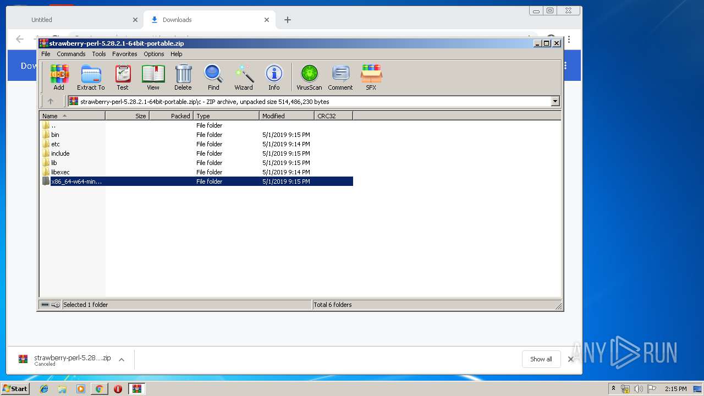Image resolution: width=704 pixels, height=396 pixels.
Task: Switch to the Downloads browser tab
Action: tap(209, 20)
